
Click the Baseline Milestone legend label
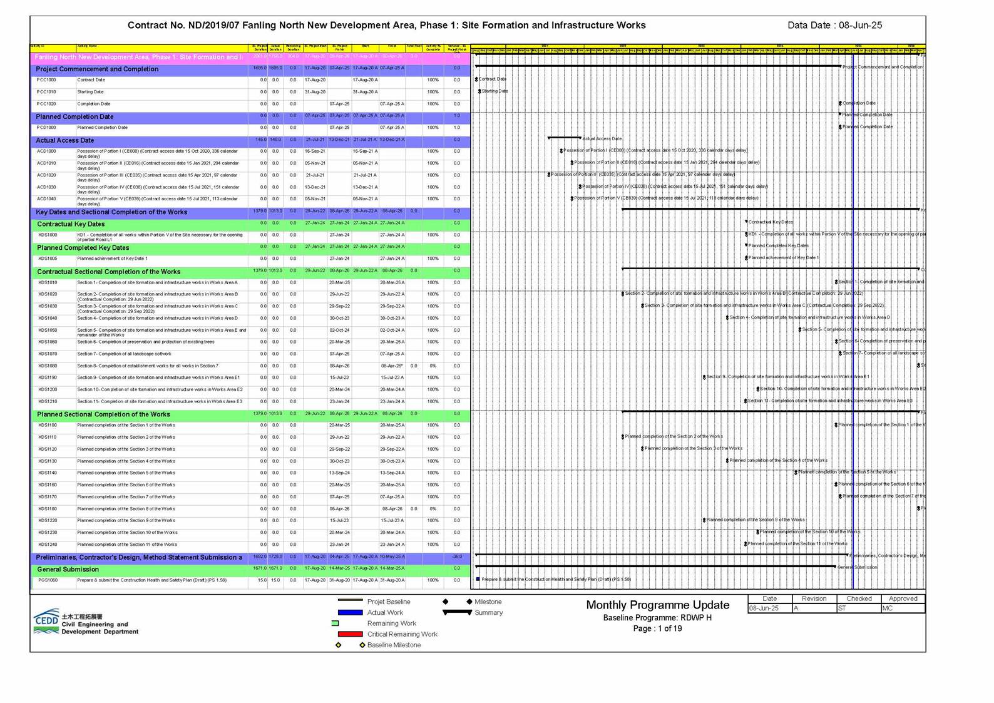click(x=394, y=645)
